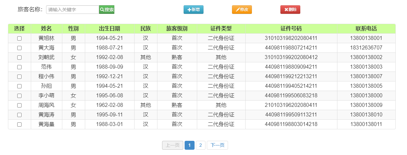Click 其他 ethnicity in 刘朝武 row
Image resolution: width=407 pixels, height=155 pixels.
pos(146,57)
